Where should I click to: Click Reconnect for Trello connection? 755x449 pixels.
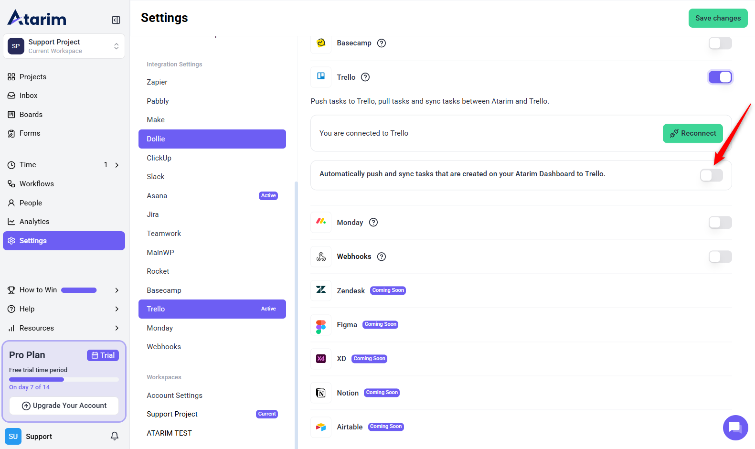click(692, 133)
